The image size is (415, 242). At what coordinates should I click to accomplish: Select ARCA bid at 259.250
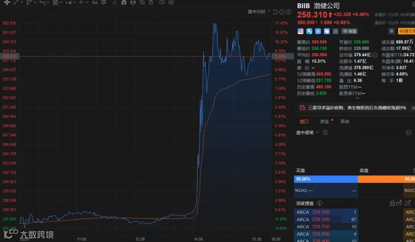click(x=326, y=227)
